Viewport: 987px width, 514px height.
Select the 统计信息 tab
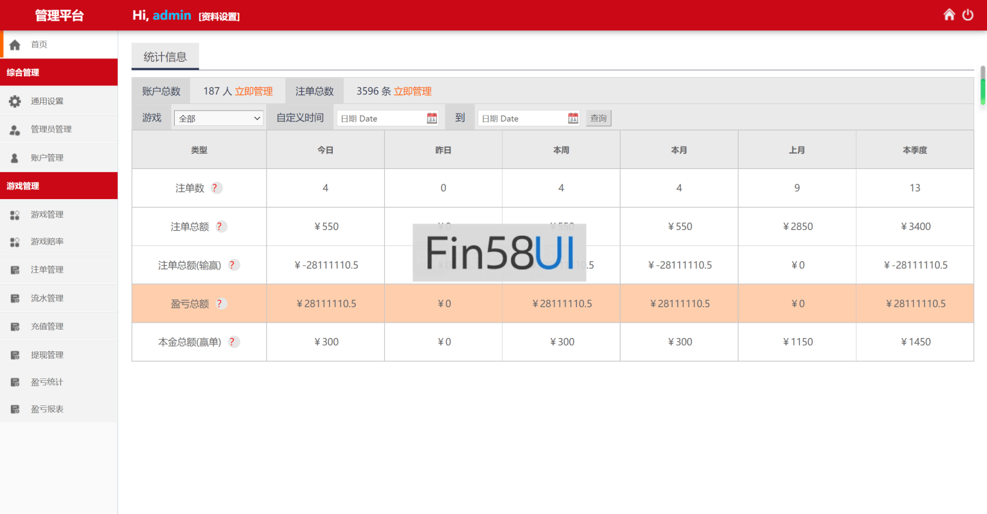165,57
